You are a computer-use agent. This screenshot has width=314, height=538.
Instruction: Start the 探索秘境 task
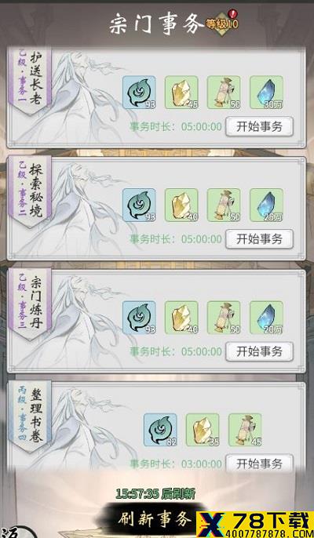pyautogui.click(x=259, y=239)
